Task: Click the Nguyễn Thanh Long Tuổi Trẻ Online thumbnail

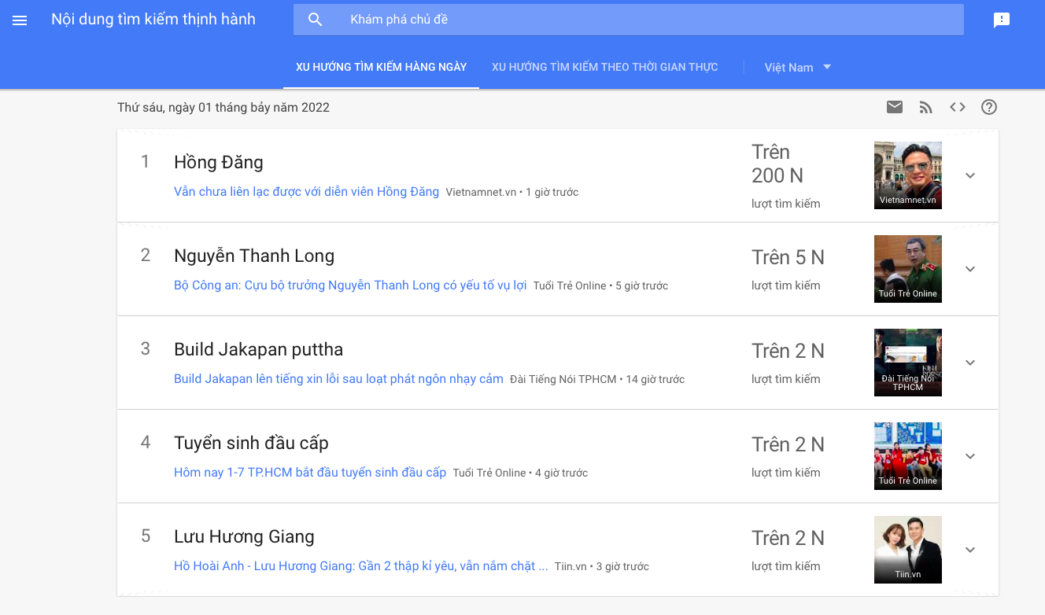Action: pos(908,269)
